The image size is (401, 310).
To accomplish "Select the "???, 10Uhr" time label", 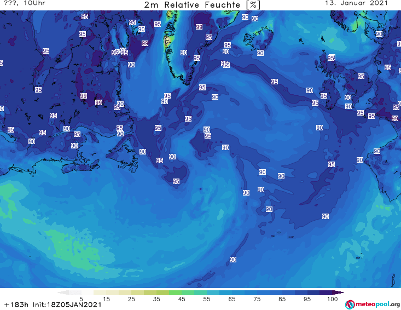I will point(25,3).
